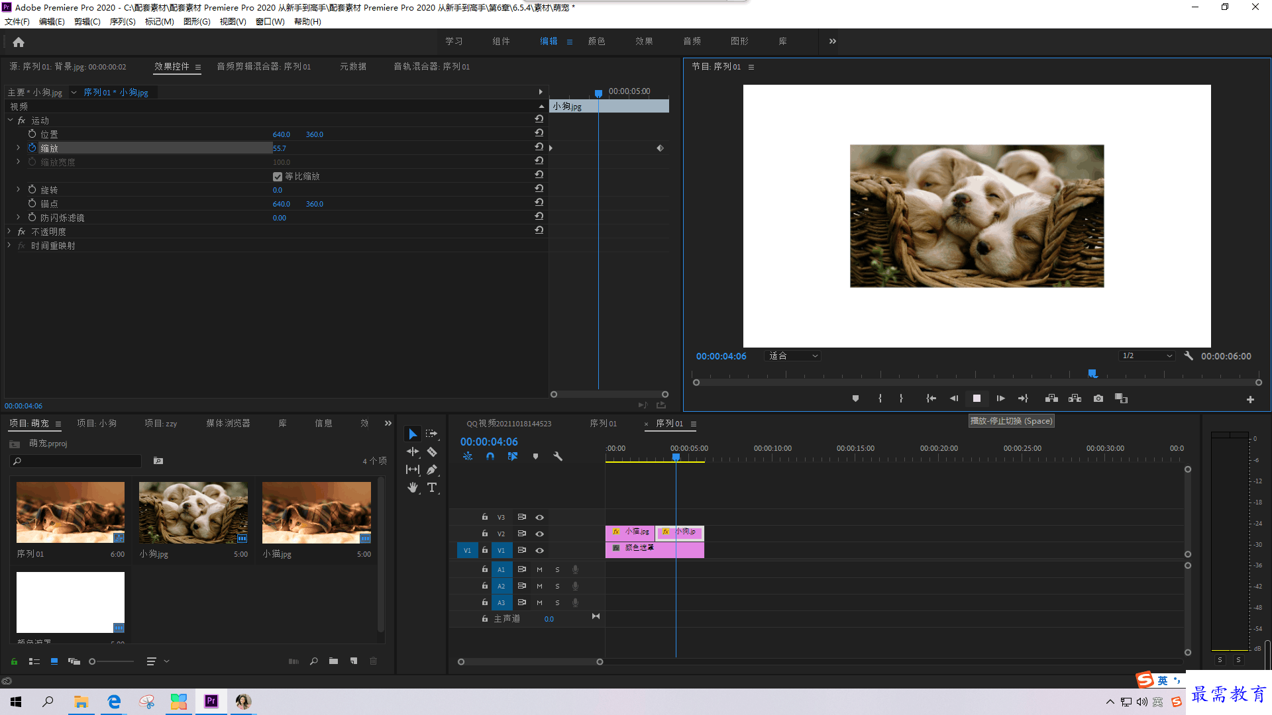Open Button Editor plus icon
The width and height of the screenshot is (1272, 715).
1250,399
